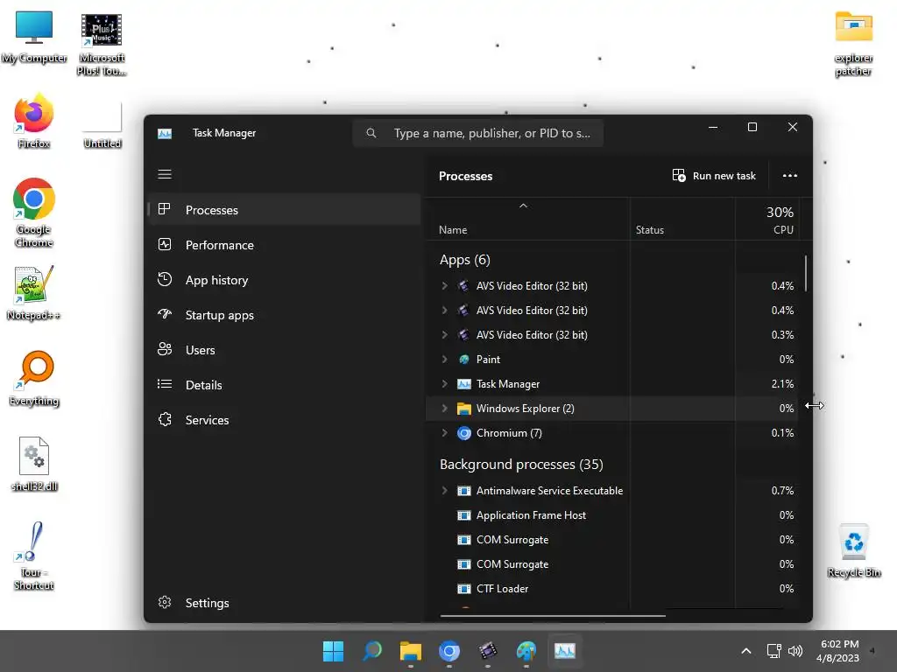The height and width of the screenshot is (672, 897).
Task: Click the Apps (6) group header
Action: tap(464, 260)
